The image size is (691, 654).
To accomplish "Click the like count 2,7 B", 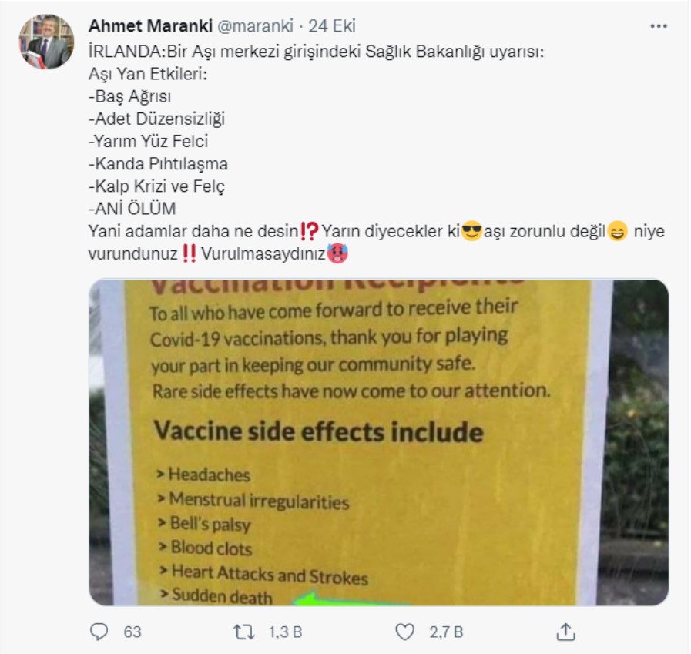I will click(446, 632).
